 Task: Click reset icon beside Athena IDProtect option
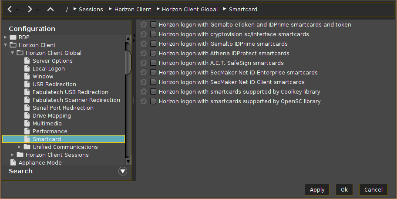click(x=143, y=54)
